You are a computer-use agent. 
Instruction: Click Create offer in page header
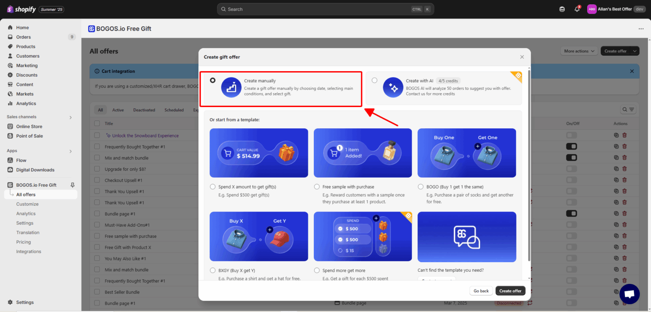tap(615, 51)
